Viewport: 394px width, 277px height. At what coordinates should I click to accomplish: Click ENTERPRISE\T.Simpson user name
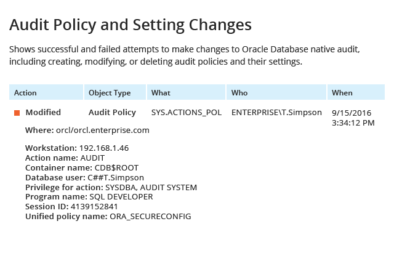[x=276, y=113]
